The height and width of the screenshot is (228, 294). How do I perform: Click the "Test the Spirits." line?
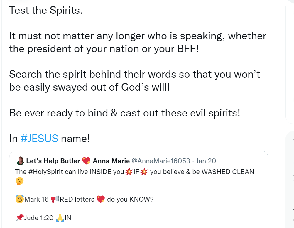[46, 11]
